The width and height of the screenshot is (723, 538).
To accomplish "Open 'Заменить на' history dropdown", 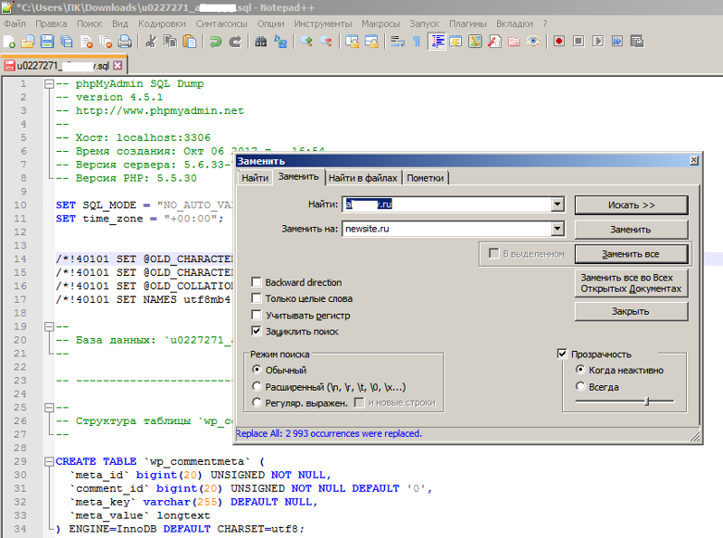I will [558, 229].
